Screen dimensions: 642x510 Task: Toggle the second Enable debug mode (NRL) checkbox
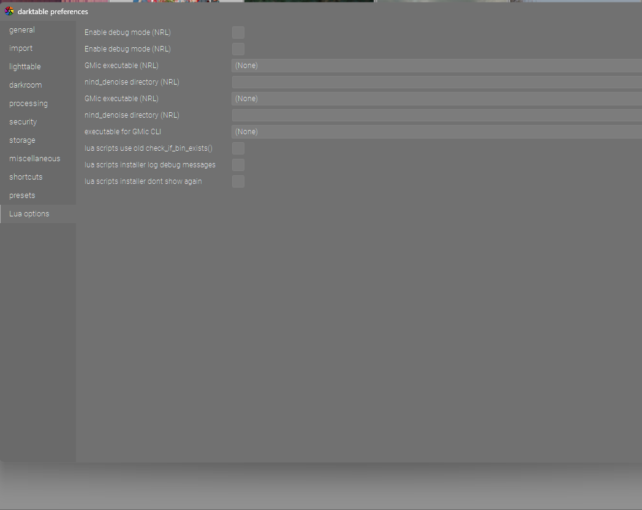[238, 49]
